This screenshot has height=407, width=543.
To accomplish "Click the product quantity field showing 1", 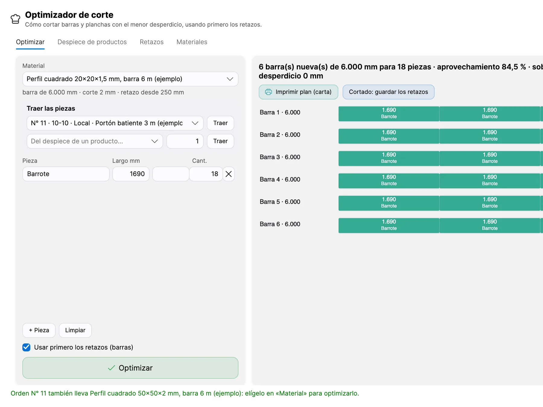I will 185,141.
